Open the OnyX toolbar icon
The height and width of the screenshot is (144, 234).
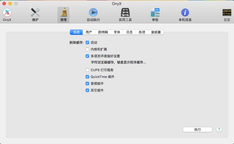tap(7, 14)
